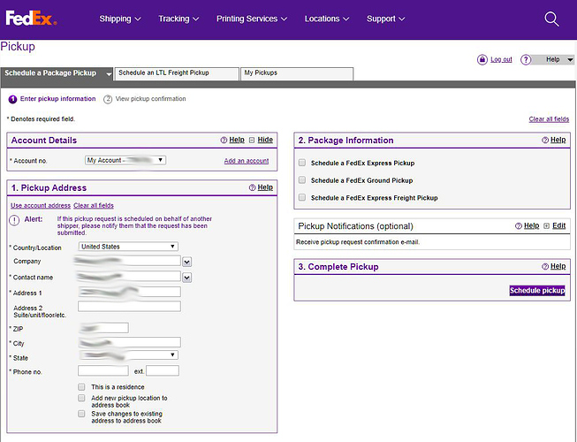Open the Shipping menu
The width and height of the screenshot is (577, 442).
(120, 19)
